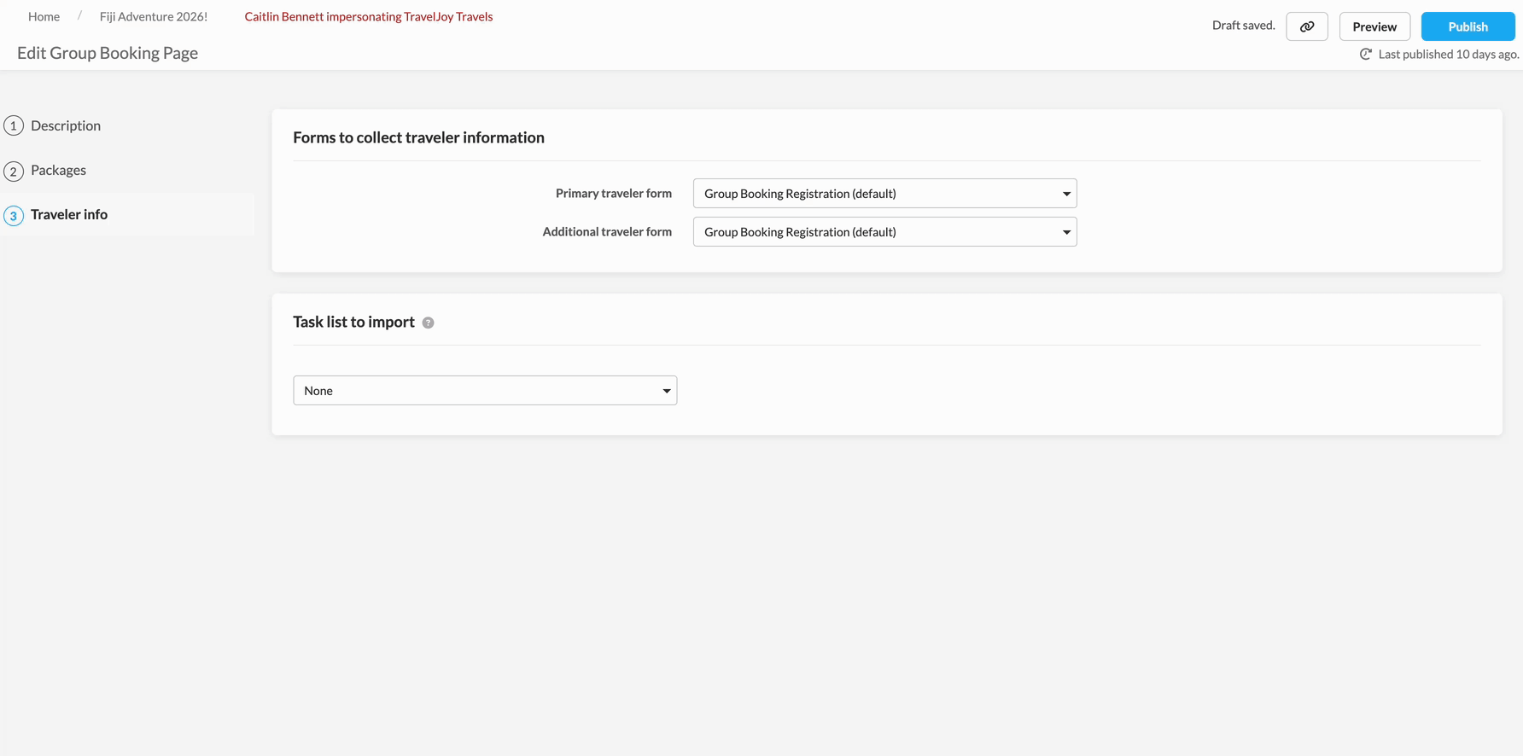Expand the Additional traveler form dropdown
This screenshot has height=756, width=1523.
pos(884,232)
